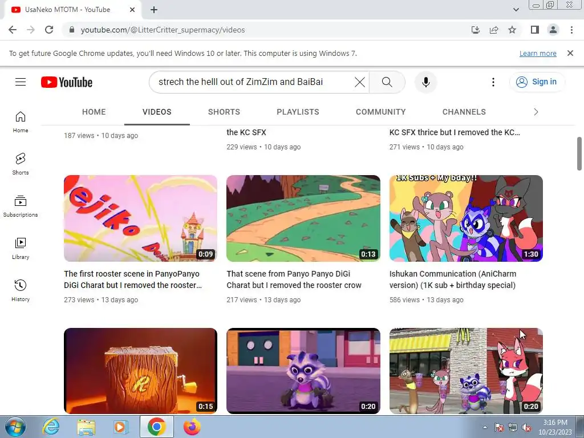Open the Chrome profile avatar
This screenshot has height=438, width=584.
[553, 30]
